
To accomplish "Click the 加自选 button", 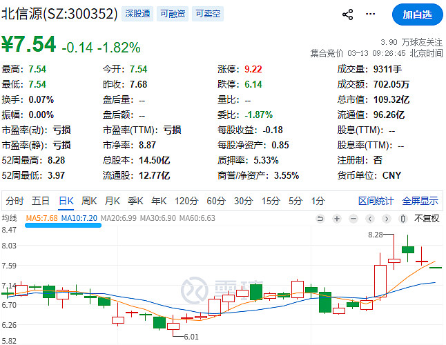I will pos(417,14).
